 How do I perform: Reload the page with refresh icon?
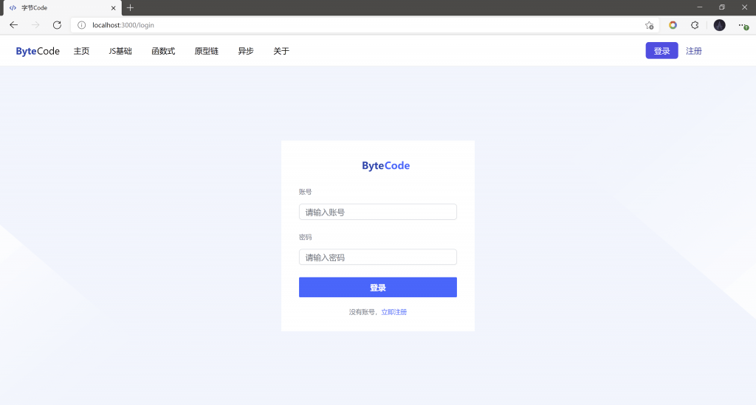click(57, 25)
